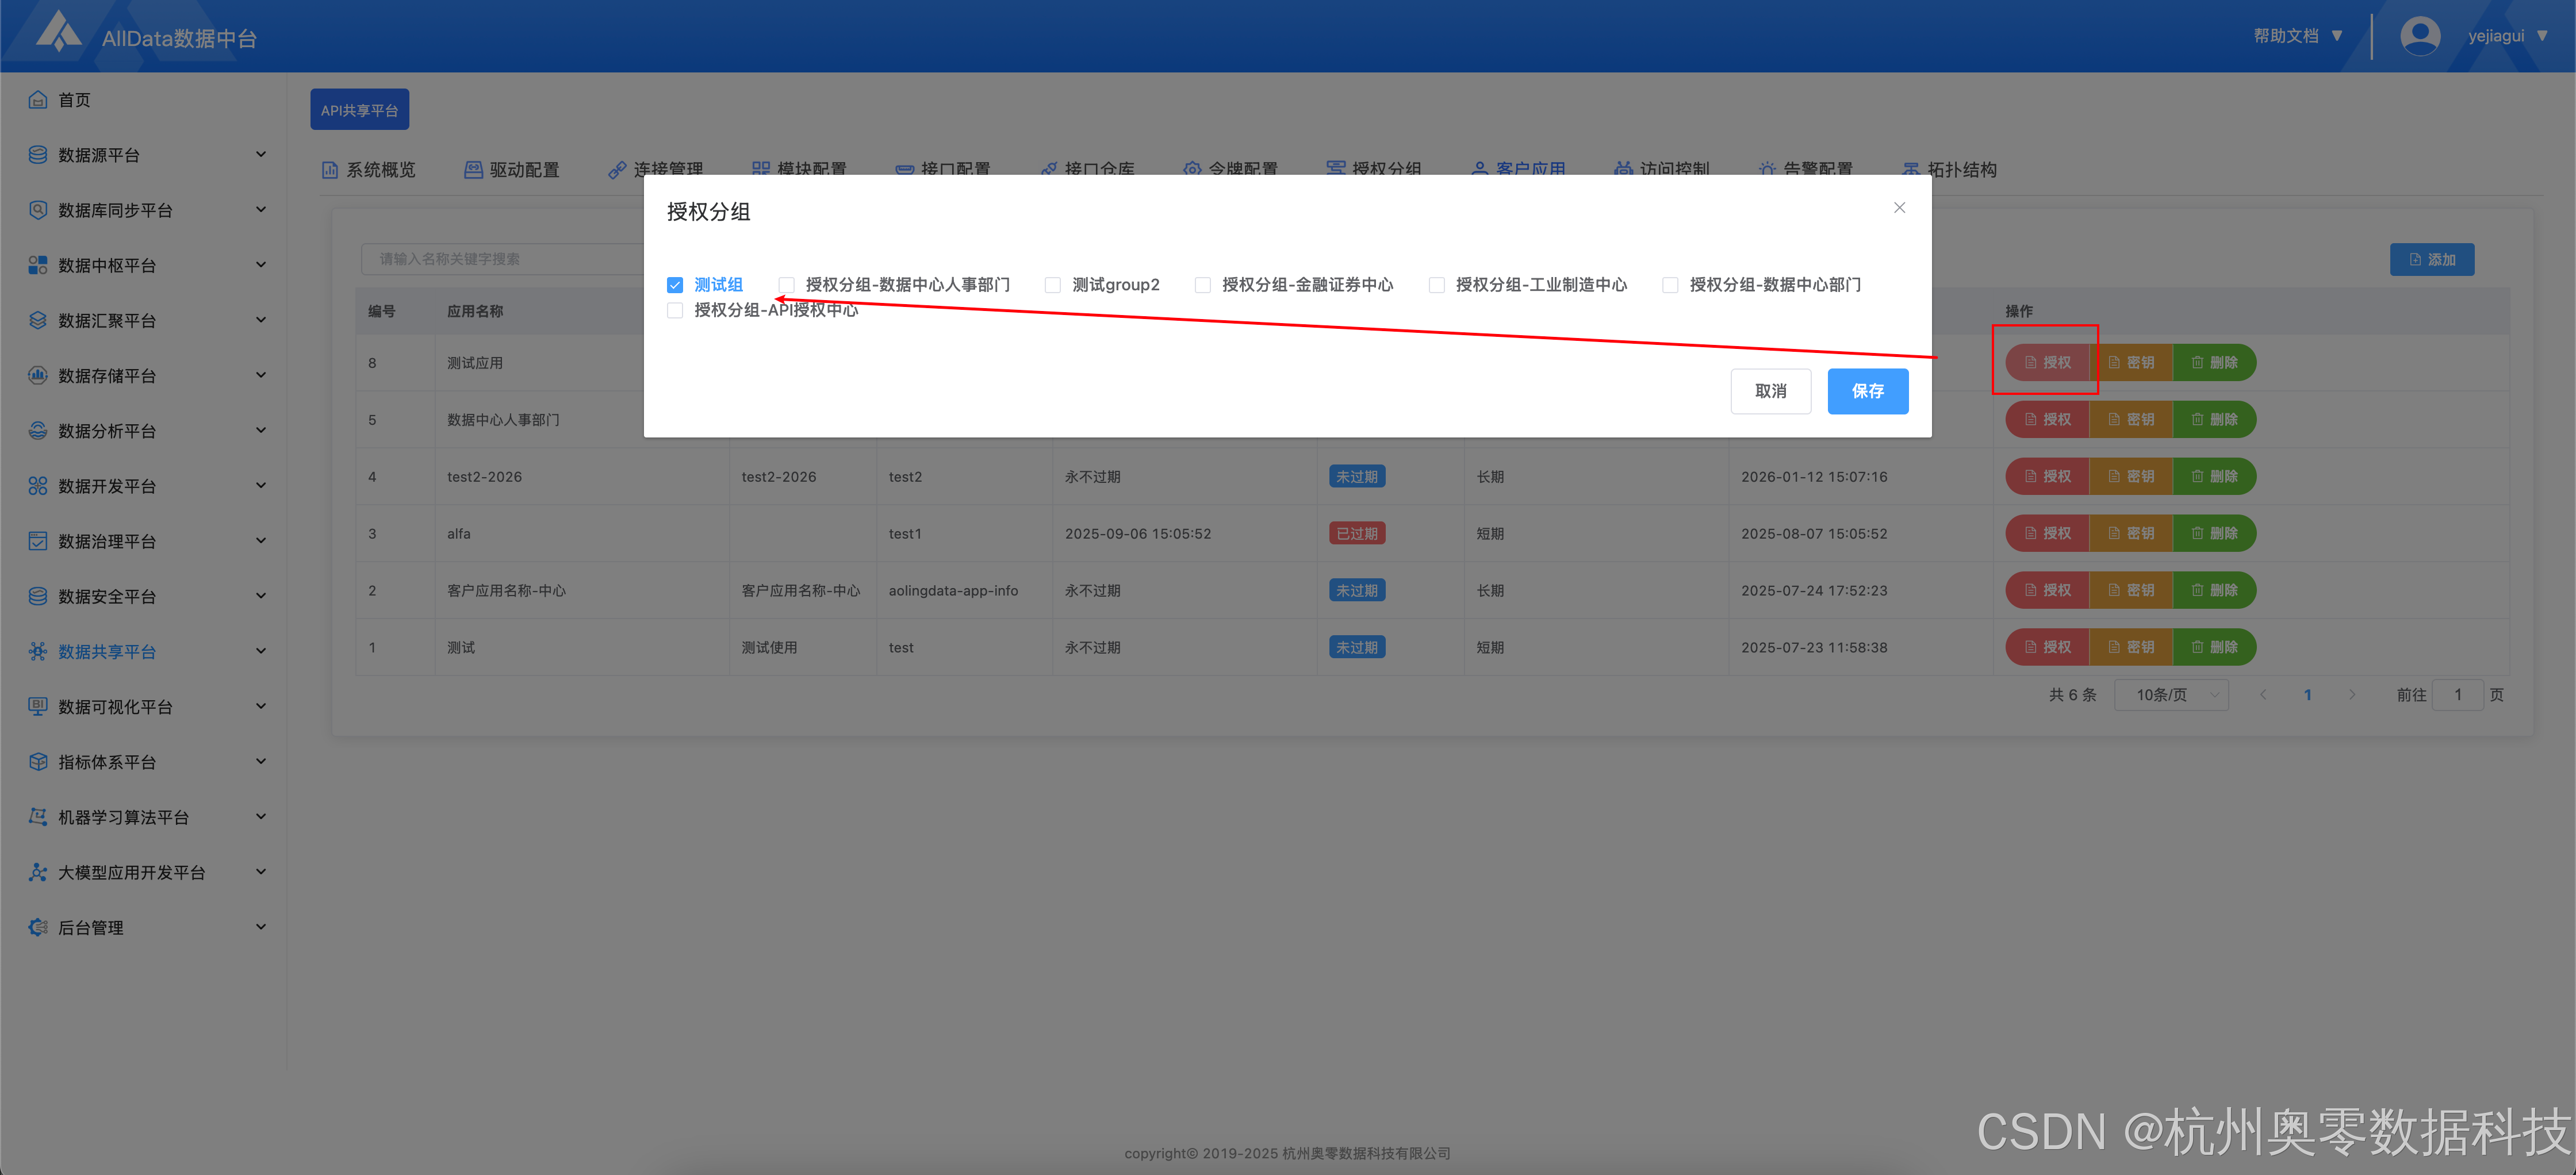2576x1175 pixels.
Task: Enable the 测试group2 checkbox
Action: click(x=1053, y=285)
